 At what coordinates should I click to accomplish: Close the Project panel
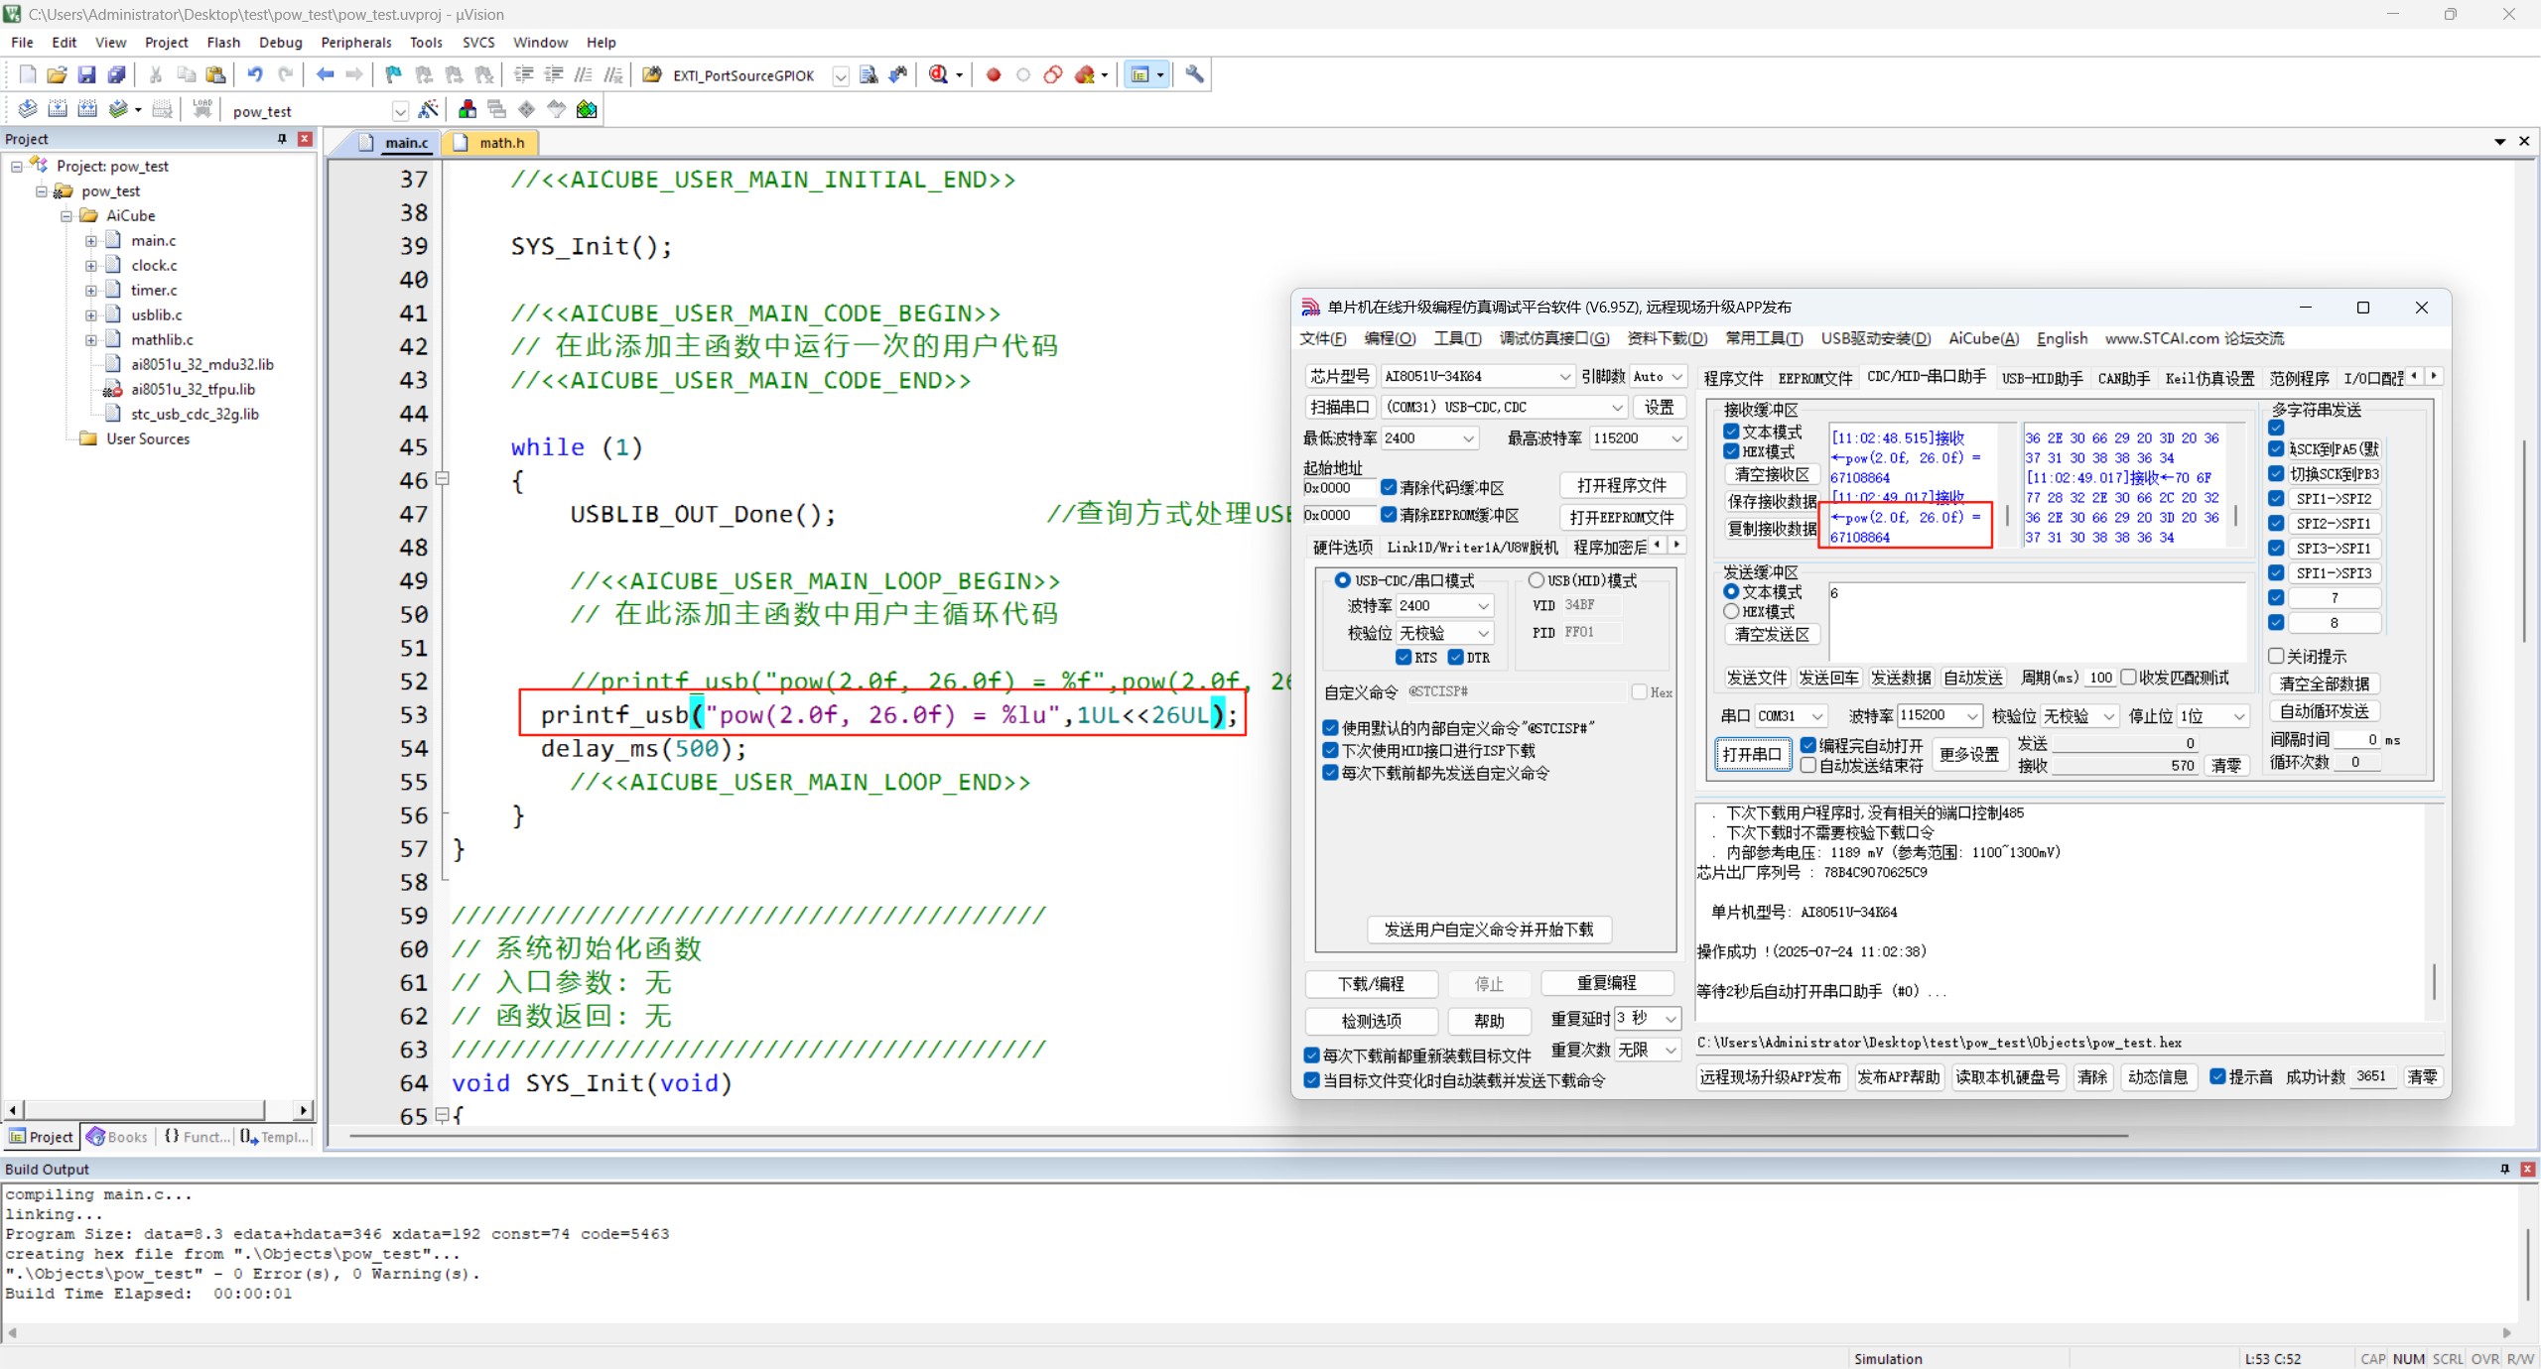[x=305, y=139]
